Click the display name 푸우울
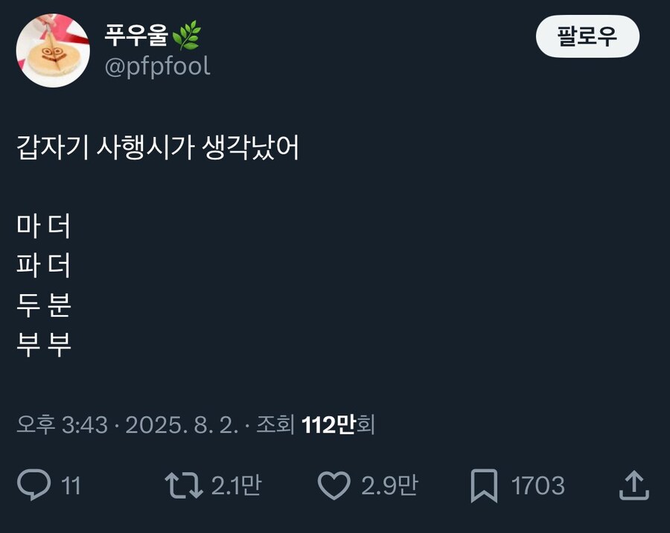670x533 pixels. pos(137,35)
